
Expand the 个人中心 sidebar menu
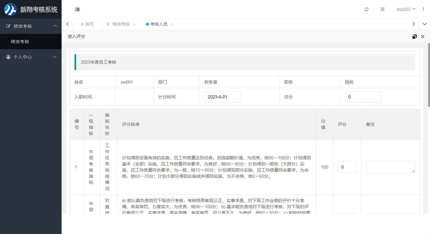click(x=31, y=57)
